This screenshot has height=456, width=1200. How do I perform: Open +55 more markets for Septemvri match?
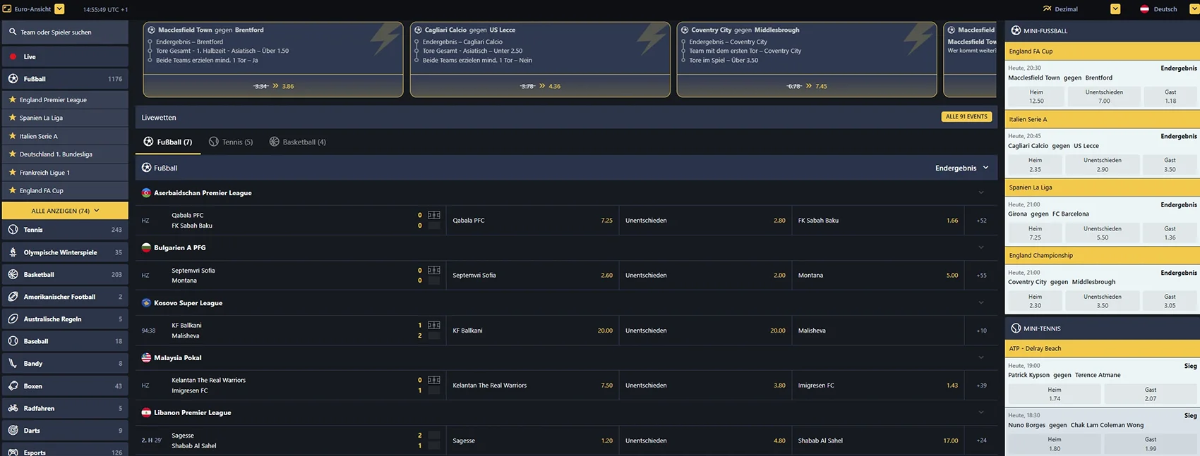tap(981, 276)
